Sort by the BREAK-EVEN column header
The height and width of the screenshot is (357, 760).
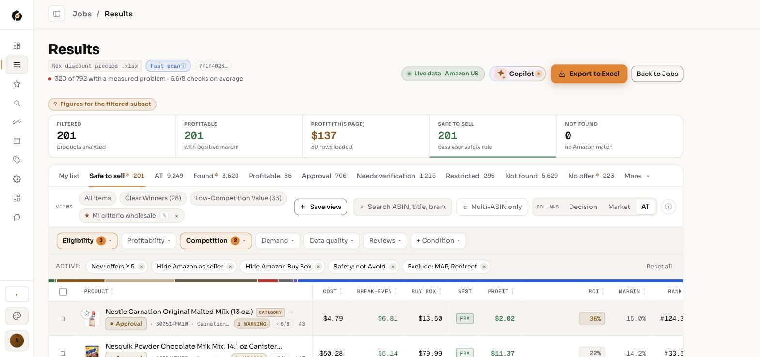[x=377, y=291]
